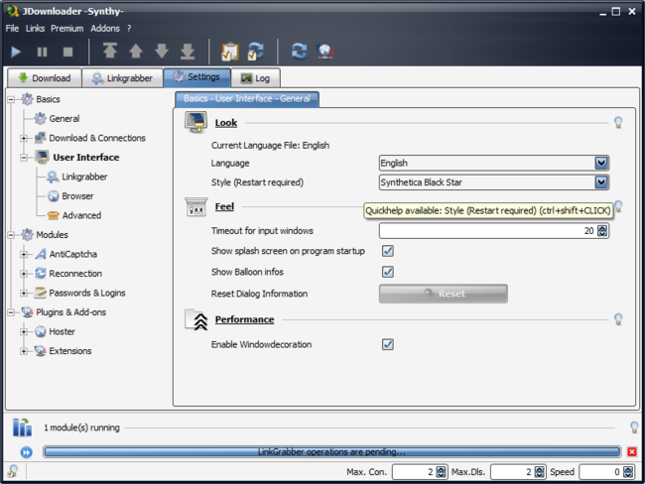Cancel LinkGrabber operation with red X

[632, 452]
